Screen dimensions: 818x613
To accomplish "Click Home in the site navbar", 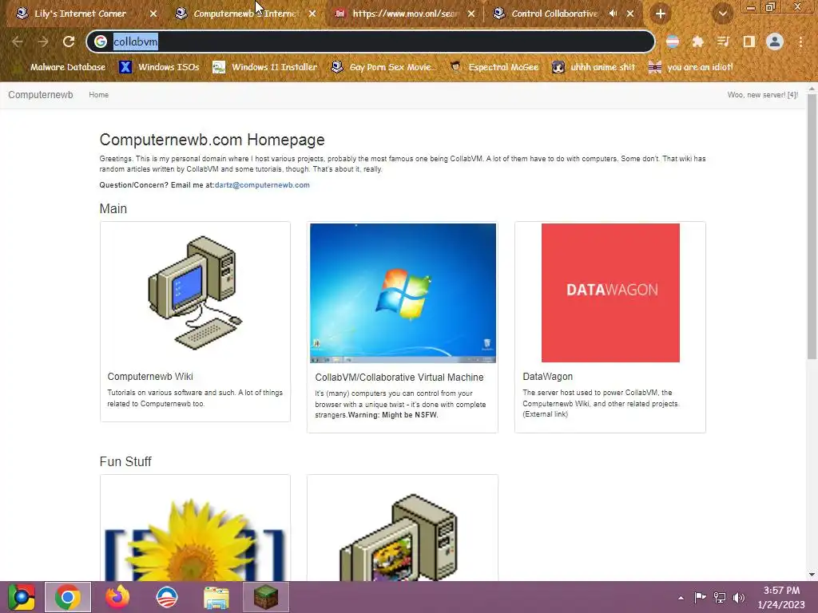I will 98,95.
